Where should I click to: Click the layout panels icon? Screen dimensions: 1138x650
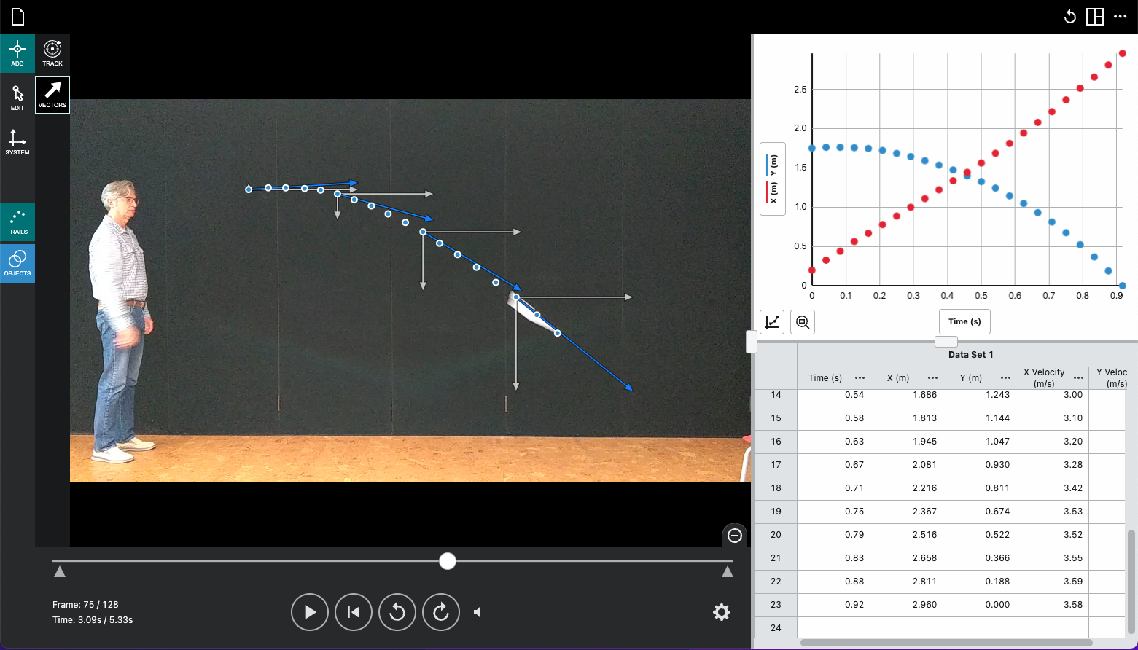[1095, 17]
